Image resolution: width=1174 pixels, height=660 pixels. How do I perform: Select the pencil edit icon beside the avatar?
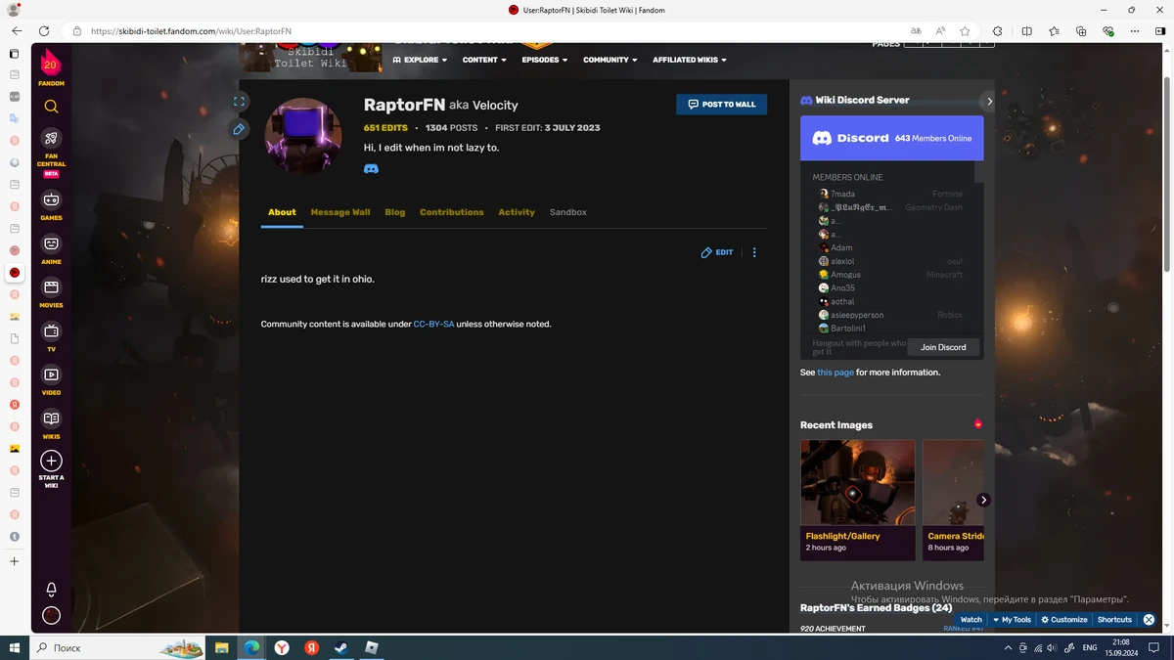click(x=238, y=128)
